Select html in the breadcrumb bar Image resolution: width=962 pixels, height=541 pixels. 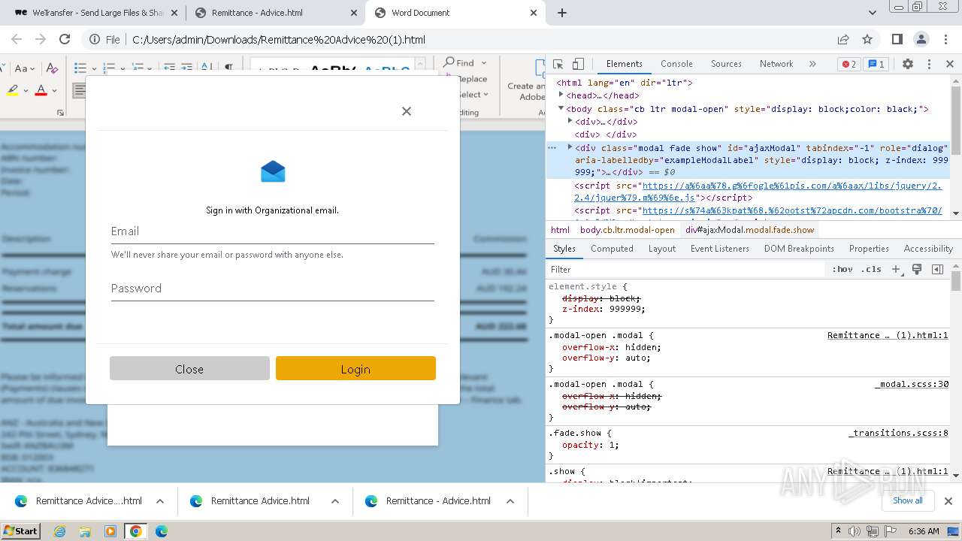[561, 230]
